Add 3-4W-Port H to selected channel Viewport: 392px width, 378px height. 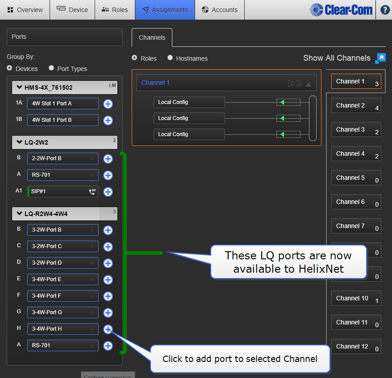click(x=108, y=329)
